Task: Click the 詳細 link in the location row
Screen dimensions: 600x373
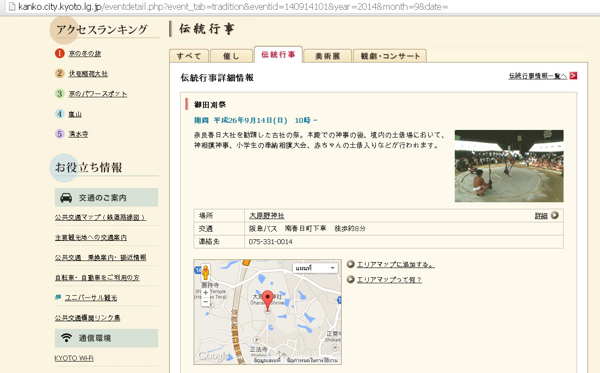Action: (x=541, y=216)
